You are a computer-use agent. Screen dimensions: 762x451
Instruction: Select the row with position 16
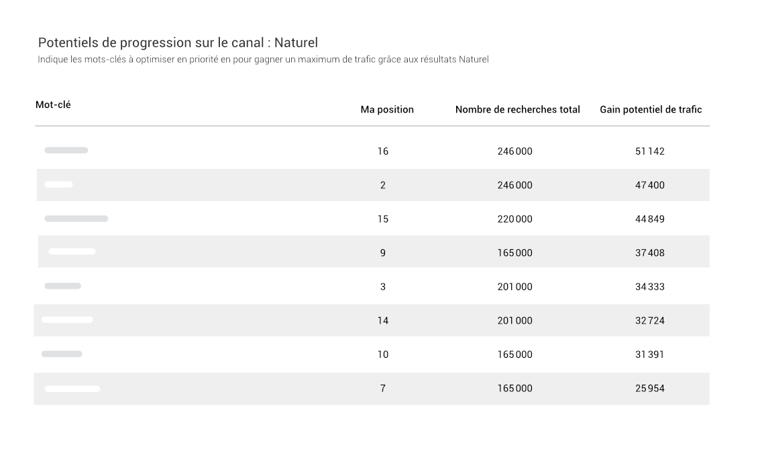pos(372,151)
